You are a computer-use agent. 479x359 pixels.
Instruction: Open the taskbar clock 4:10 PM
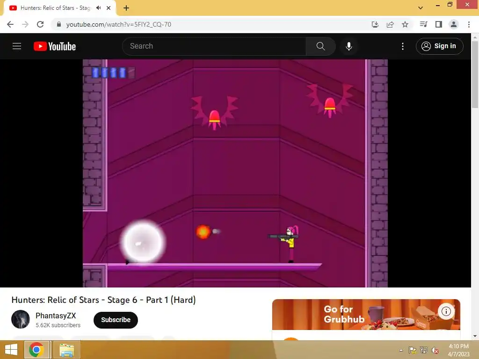458,350
